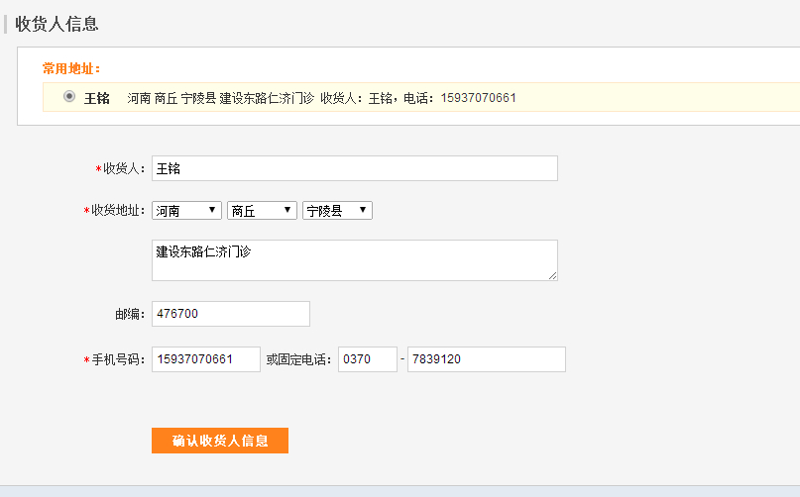Click the saved address phone number text
The image size is (800, 497).
pyautogui.click(x=478, y=98)
